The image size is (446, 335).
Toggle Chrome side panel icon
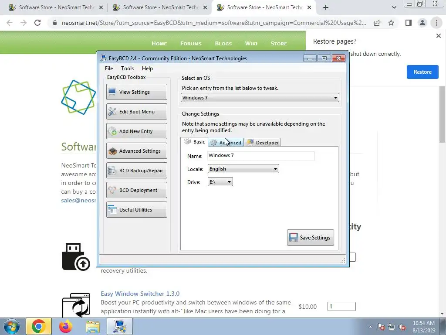pyautogui.click(x=409, y=23)
